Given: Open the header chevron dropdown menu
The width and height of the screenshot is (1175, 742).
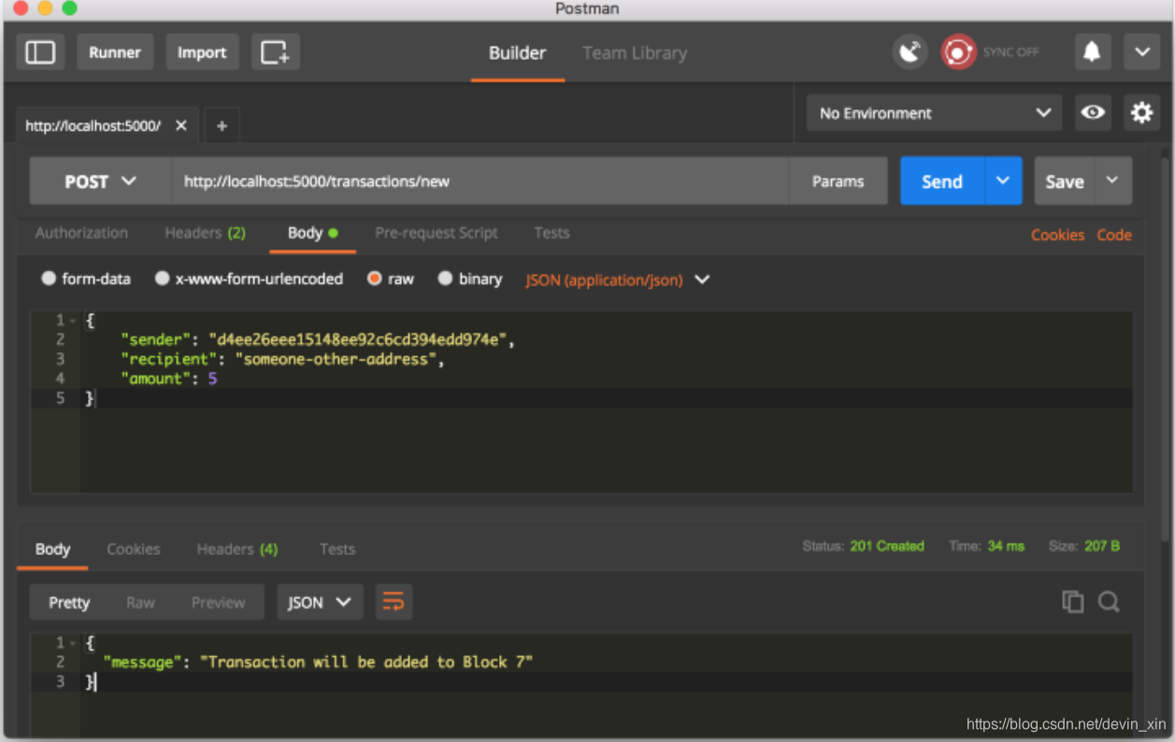Looking at the screenshot, I should [x=1142, y=52].
